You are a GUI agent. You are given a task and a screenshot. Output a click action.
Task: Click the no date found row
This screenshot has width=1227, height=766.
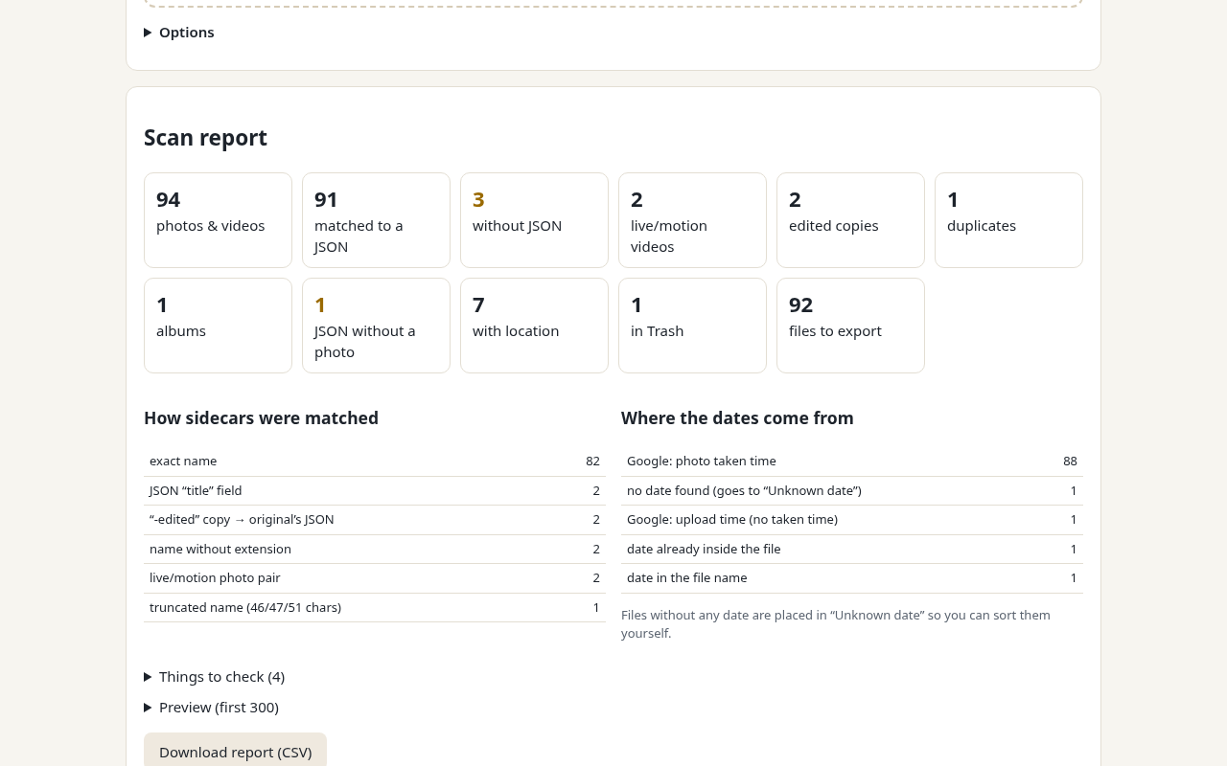(852, 491)
